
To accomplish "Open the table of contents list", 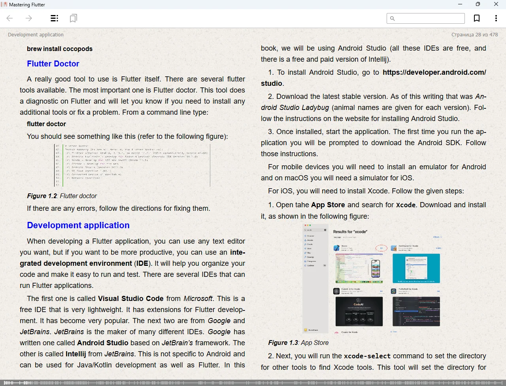I will (55, 18).
